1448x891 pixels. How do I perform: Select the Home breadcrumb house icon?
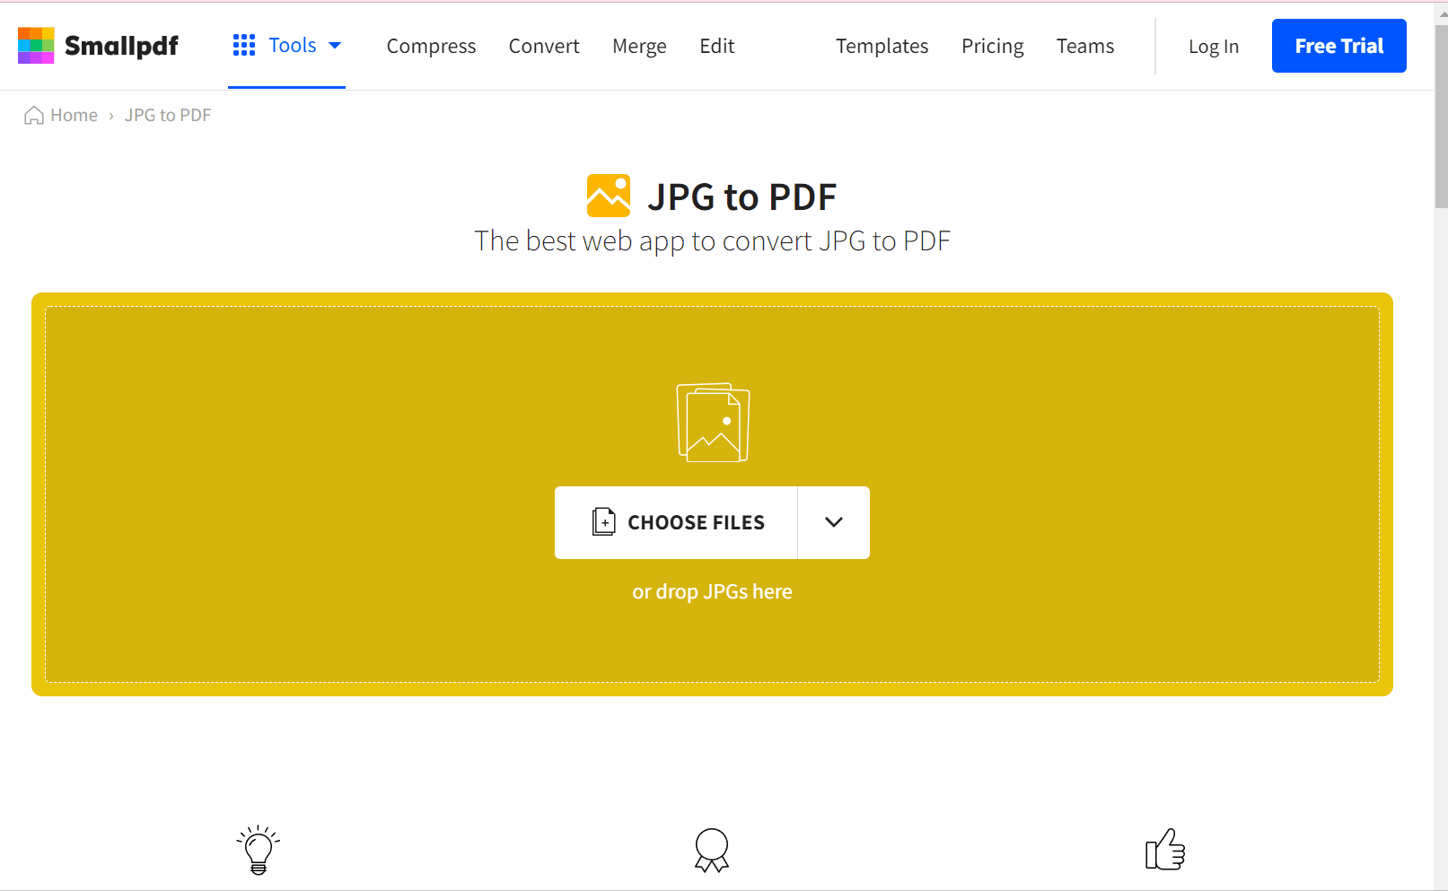(33, 115)
